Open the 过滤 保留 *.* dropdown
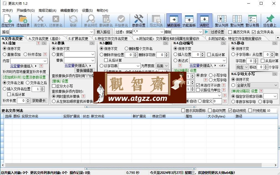 162,32
